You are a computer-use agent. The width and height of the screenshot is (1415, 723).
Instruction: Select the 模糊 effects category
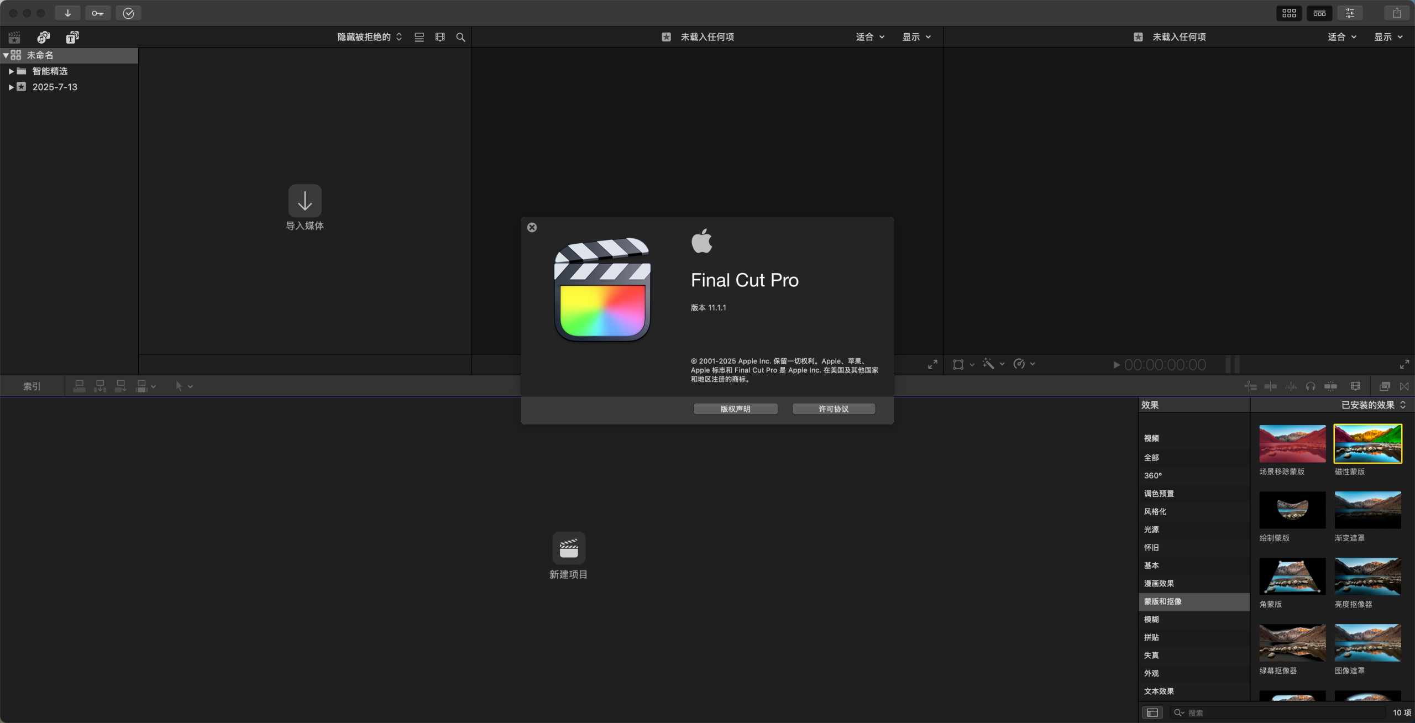click(1151, 619)
